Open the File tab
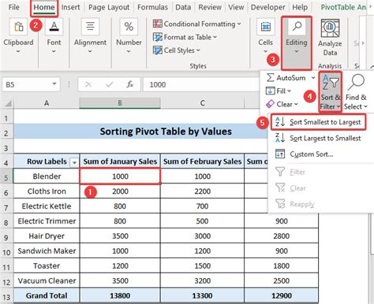374x304 pixels. 13,7
